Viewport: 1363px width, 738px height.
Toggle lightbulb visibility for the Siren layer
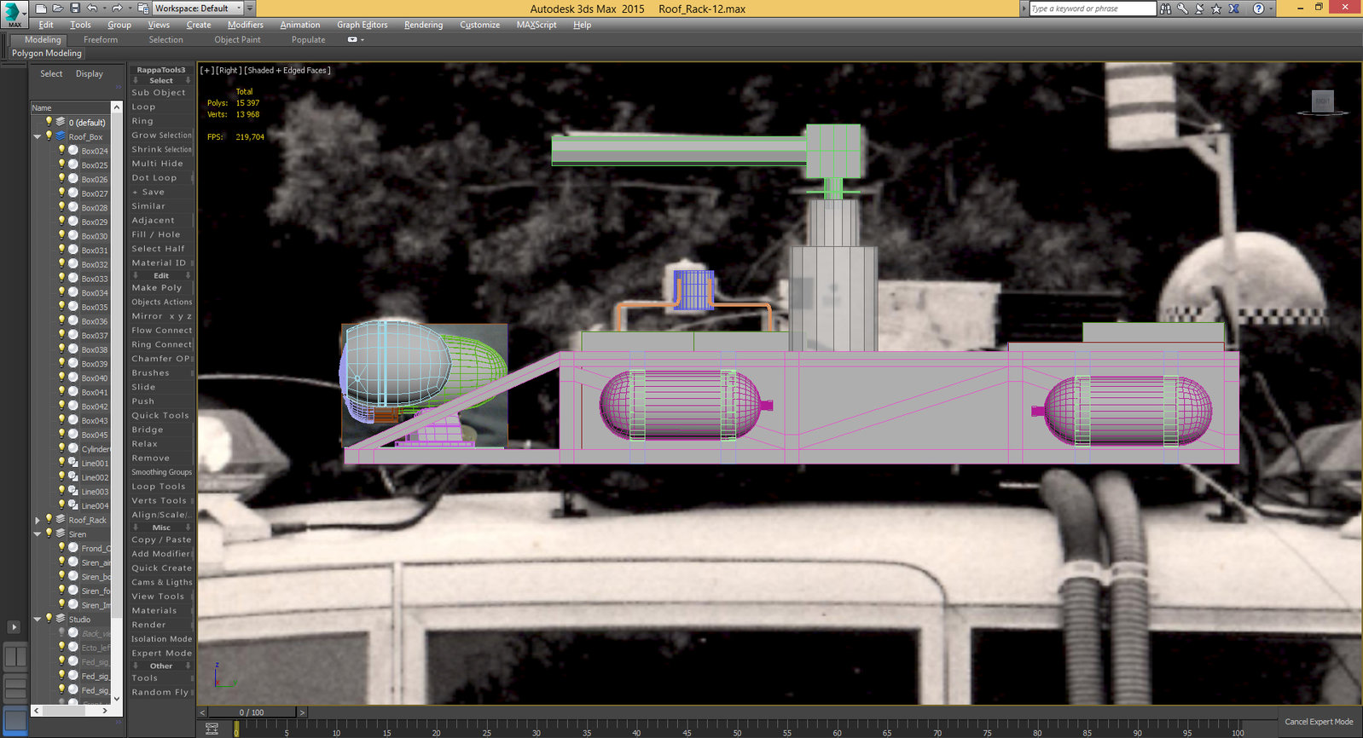click(49, 533)
